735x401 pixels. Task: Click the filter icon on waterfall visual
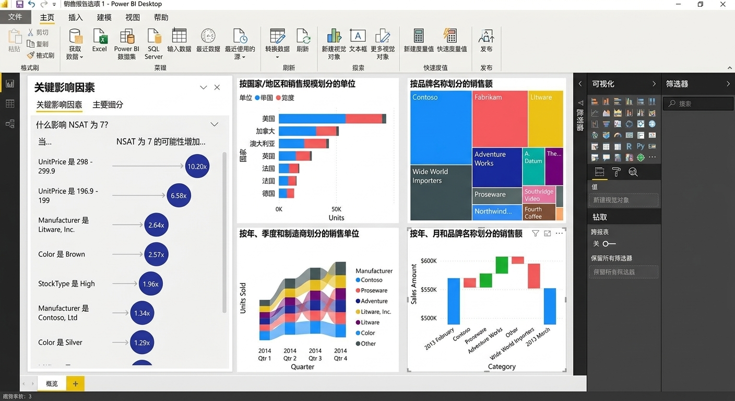[536, 233]
